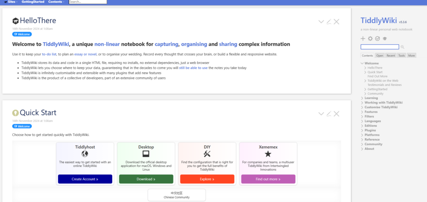The width and height of the screenshot is (427, 202).
Task: Click the magnifier icon beside sidebar search
Action: 402,47
